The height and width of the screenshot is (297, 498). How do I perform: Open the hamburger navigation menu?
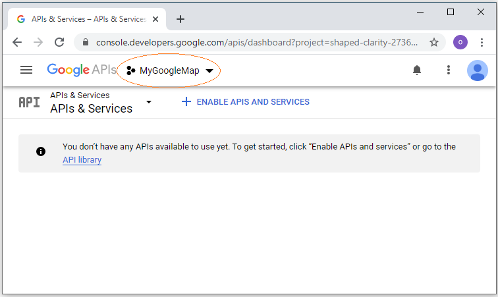coord(26,70)
